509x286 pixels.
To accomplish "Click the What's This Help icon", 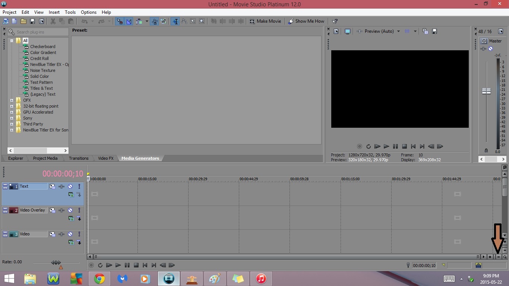I will point(335,21).
